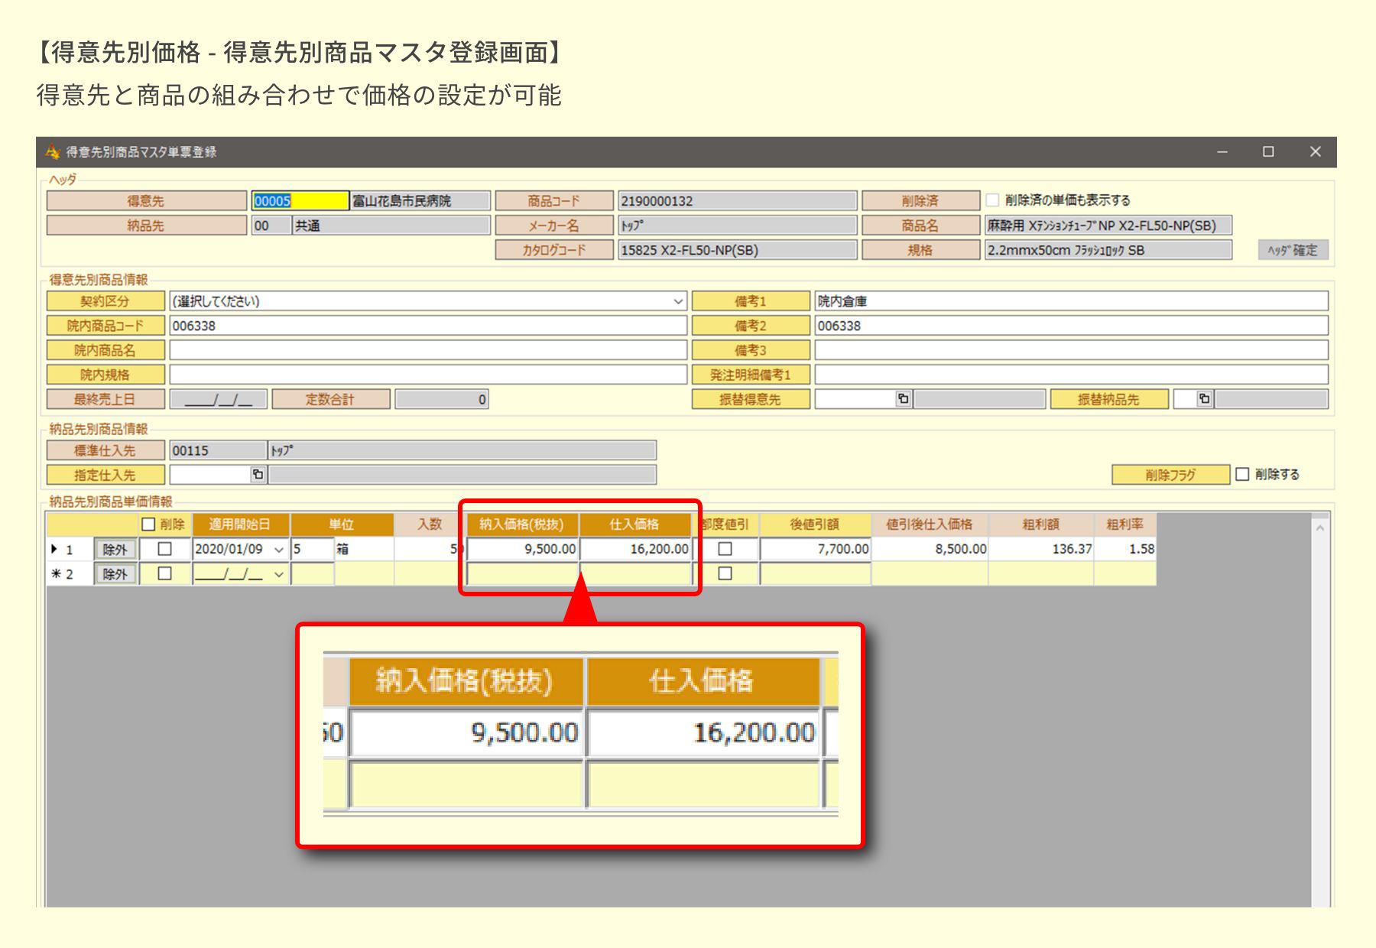Image resolution: width=1376 pixels, height=948 pixels.
Task: Maximize the 得意先別商品マスタ window
Action: coord(1268,152)
